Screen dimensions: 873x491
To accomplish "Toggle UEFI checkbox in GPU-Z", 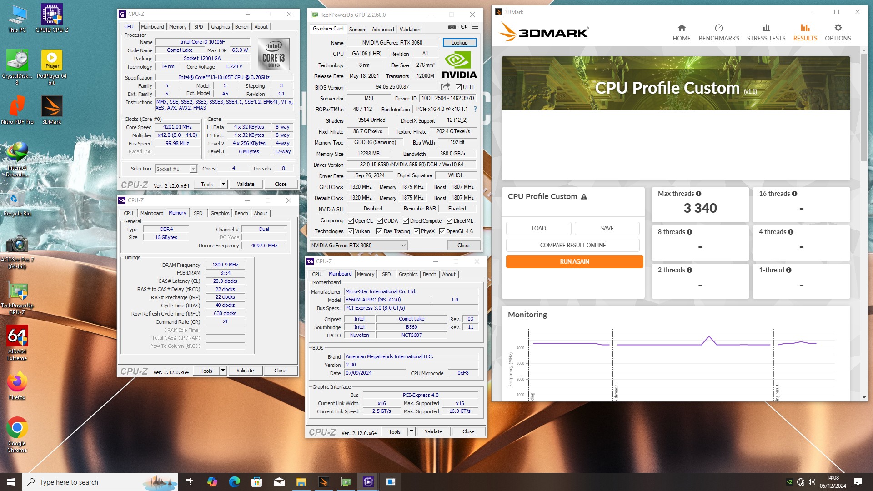I will [458, 87].
